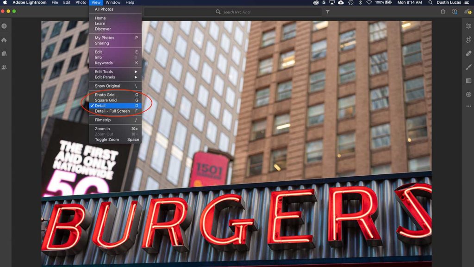
Task: Open Notification Center list icon
Action: coord(467,2)
